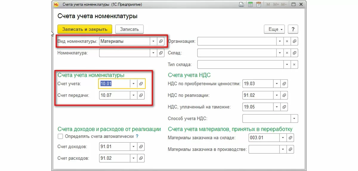This screenshot has width=358, height=171.
Task: Expand Способ учета НДС dropdown
Action: 294,118
